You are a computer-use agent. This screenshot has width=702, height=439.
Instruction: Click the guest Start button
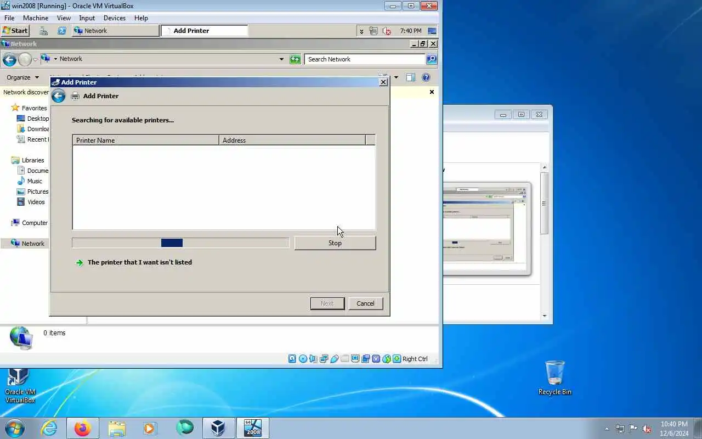click(15, 31)
